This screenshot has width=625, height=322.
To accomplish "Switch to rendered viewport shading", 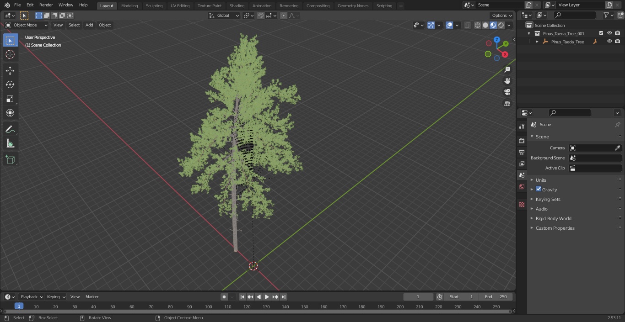I will [x=501, y=25].
